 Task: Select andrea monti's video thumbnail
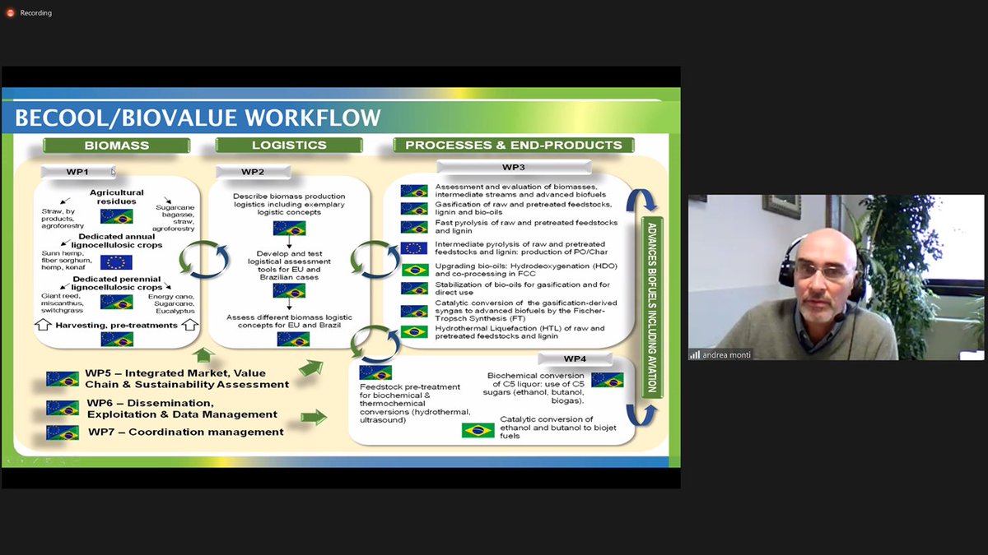pyautogui.click(x=836, y=277)
